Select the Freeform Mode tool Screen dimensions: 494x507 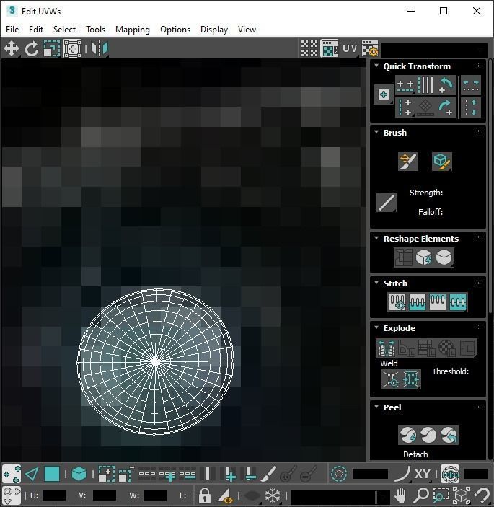[72, 48]
